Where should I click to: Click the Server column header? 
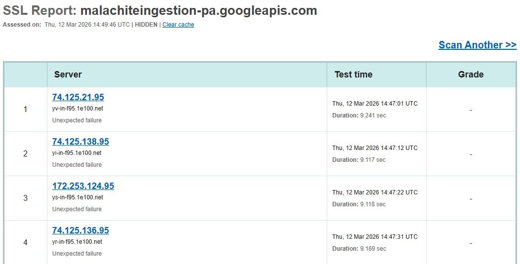(68, 75)
